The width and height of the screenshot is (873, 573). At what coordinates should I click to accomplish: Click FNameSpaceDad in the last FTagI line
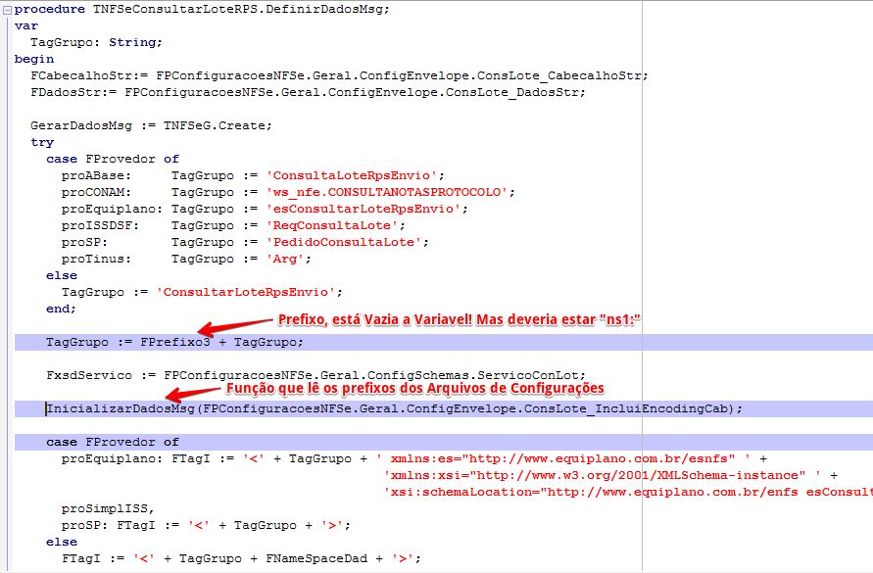[x=316, y=558]
